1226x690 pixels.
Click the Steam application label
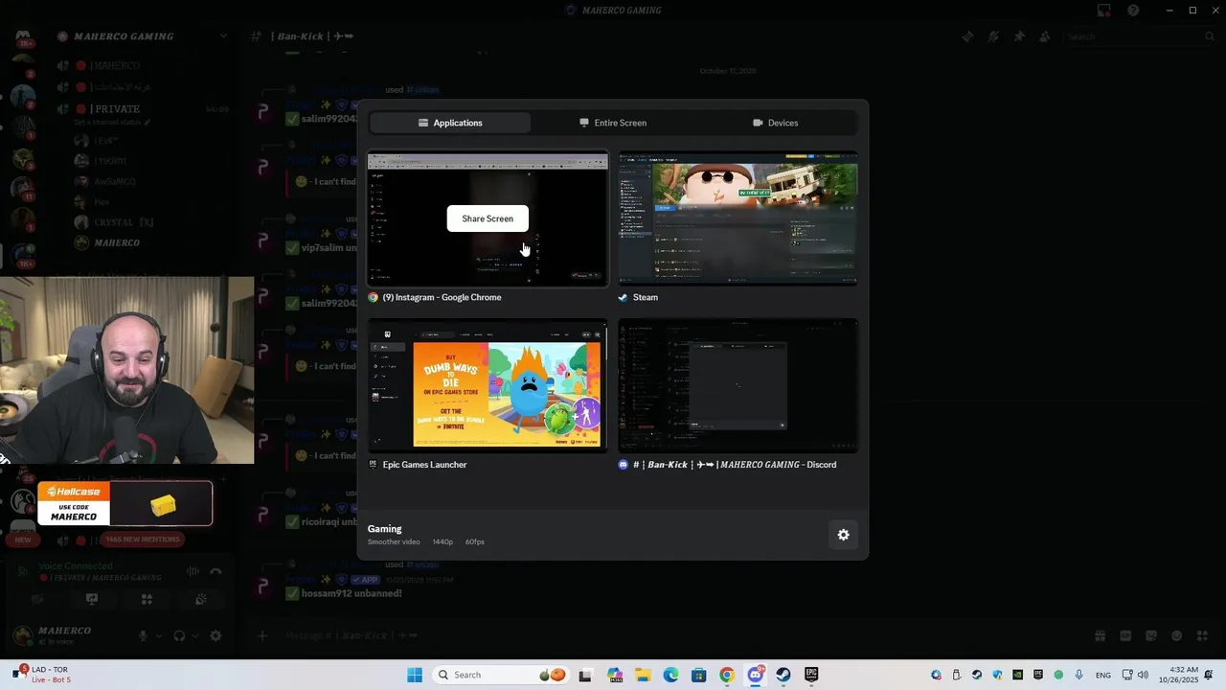point(645,297)
